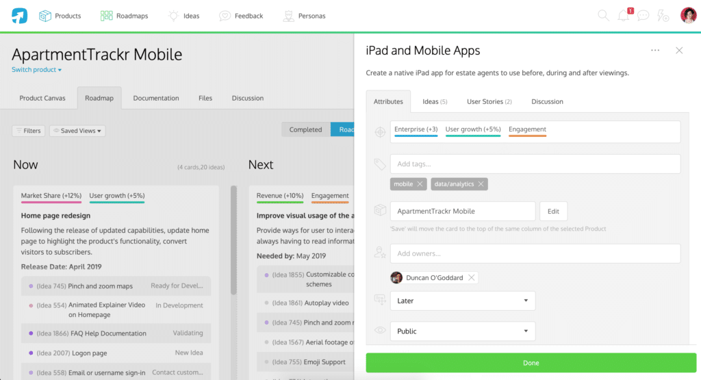Click the Add owners input field

point(535,253)
